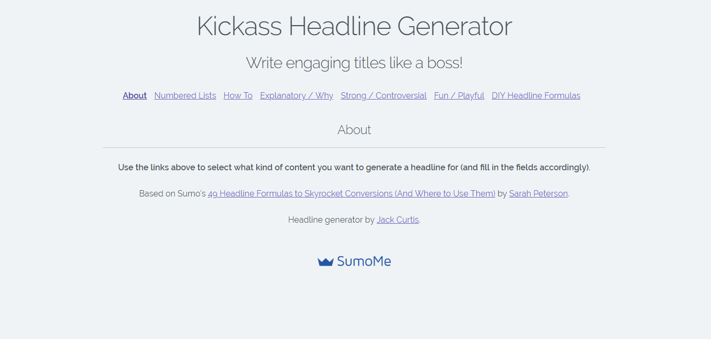Navigate to the Numbered Lists generator
The image size is (711, 339).
pos(185,95)
